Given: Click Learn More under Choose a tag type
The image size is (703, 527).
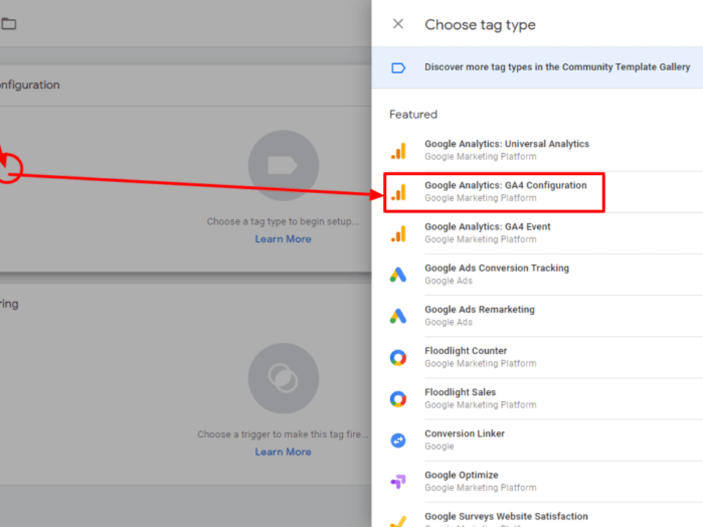Looking at the screenshot, I should click(x=283, y=239).
